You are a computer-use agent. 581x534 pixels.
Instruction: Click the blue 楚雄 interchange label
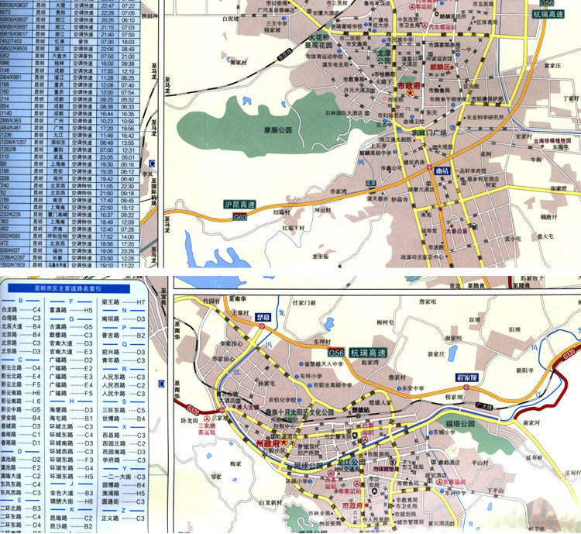tap(263, 318)
